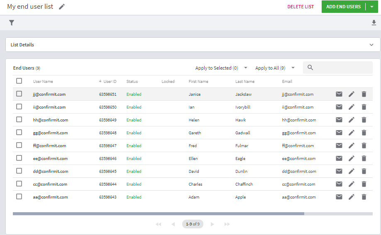Edit Ellen Eagle's record
381x235 pixels.
[352, 158]
